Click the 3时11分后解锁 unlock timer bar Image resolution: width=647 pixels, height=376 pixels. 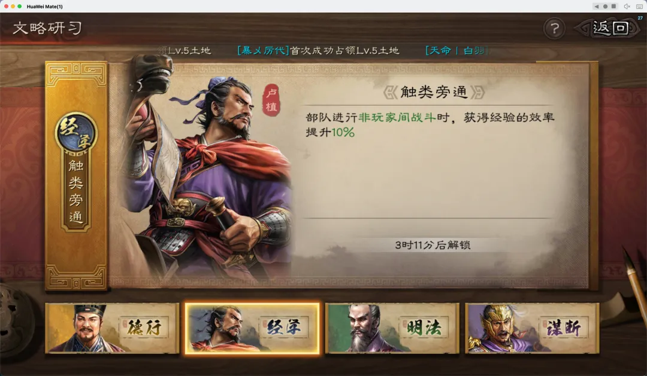coord(433,245)
